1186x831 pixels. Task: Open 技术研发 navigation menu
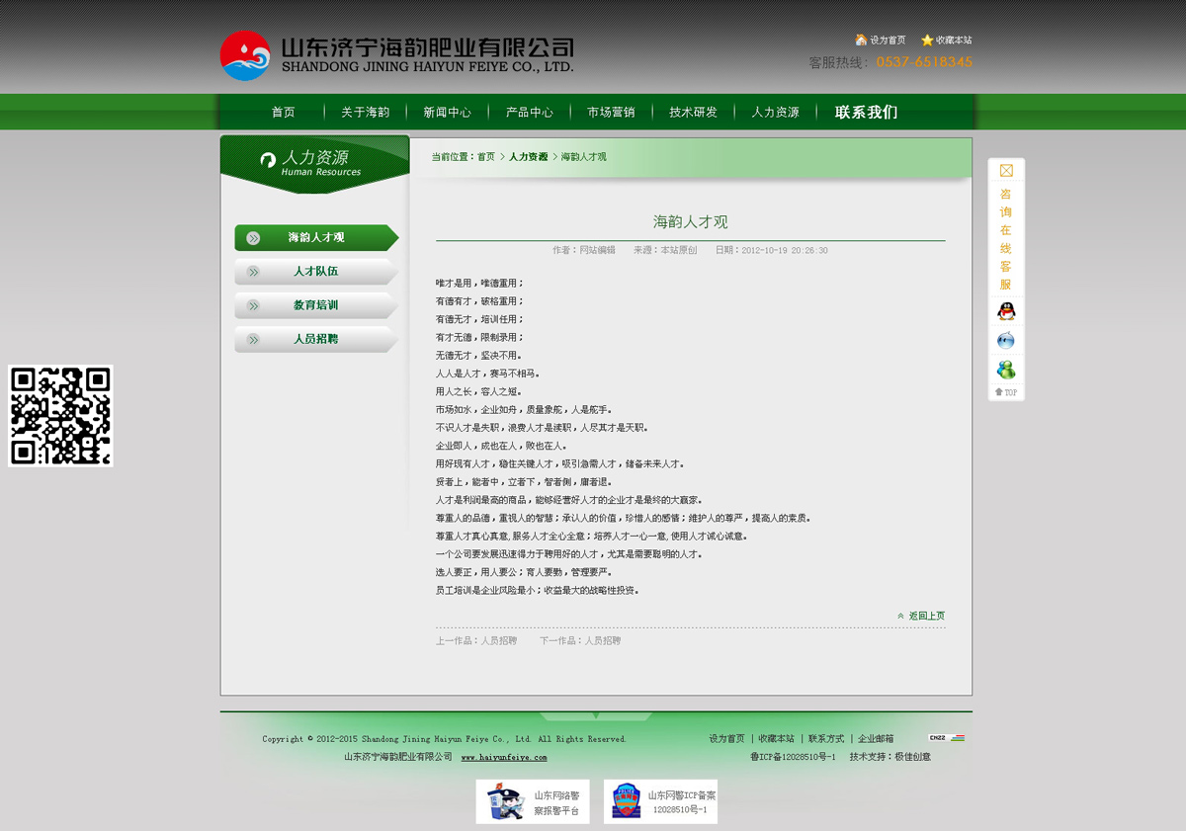[x=693, y=113]
